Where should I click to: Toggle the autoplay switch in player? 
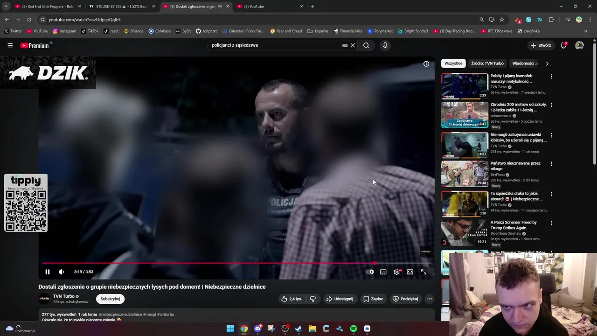click(370, 272)
